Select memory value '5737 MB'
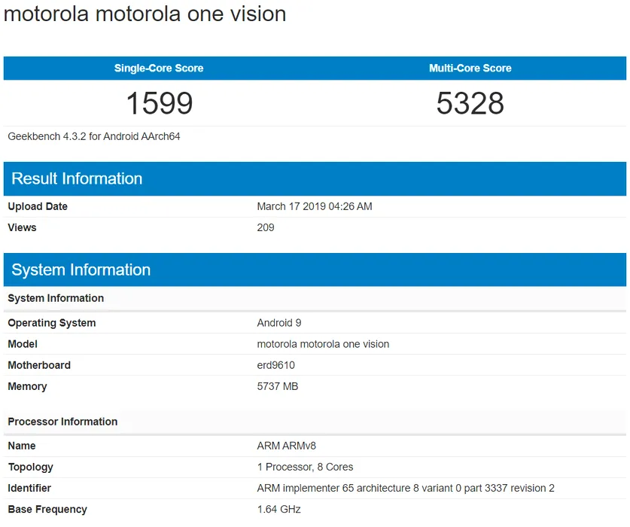This screenshot has width=630, height=527. [x=278, y=387]
